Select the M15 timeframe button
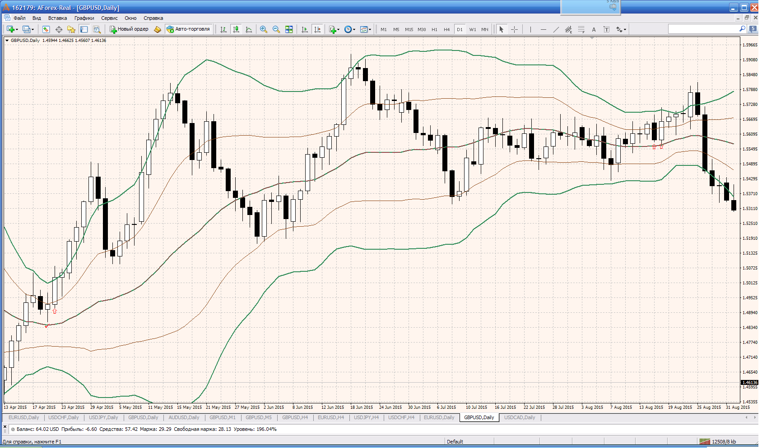The height and width of the screenshot is (448, 762). click(409, 29)
